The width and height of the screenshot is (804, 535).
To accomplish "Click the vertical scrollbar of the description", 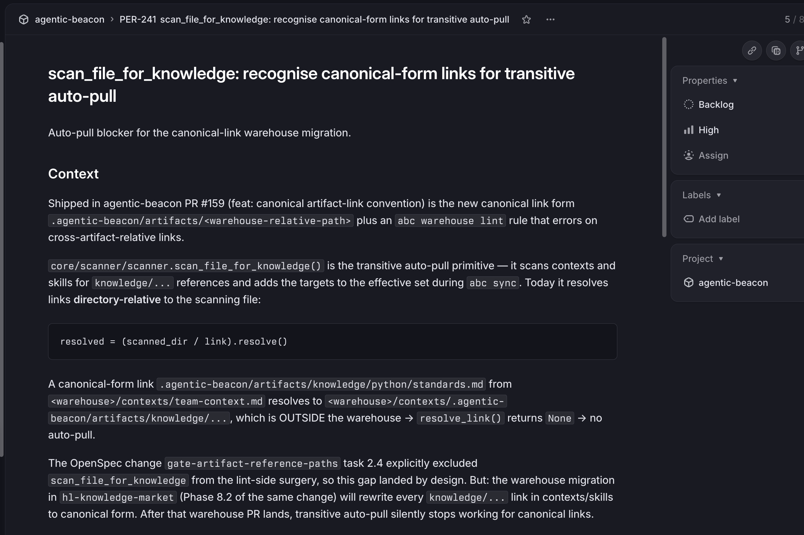I will [664, 137].
